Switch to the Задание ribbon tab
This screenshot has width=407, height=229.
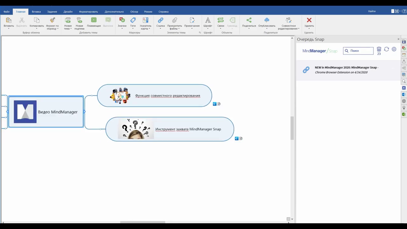click(x=52, y=11)
